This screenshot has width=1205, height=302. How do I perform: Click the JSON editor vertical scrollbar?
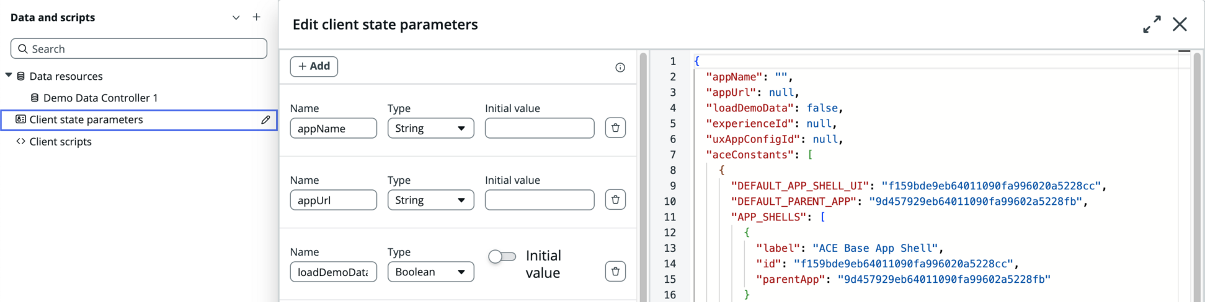(1197, 176)
